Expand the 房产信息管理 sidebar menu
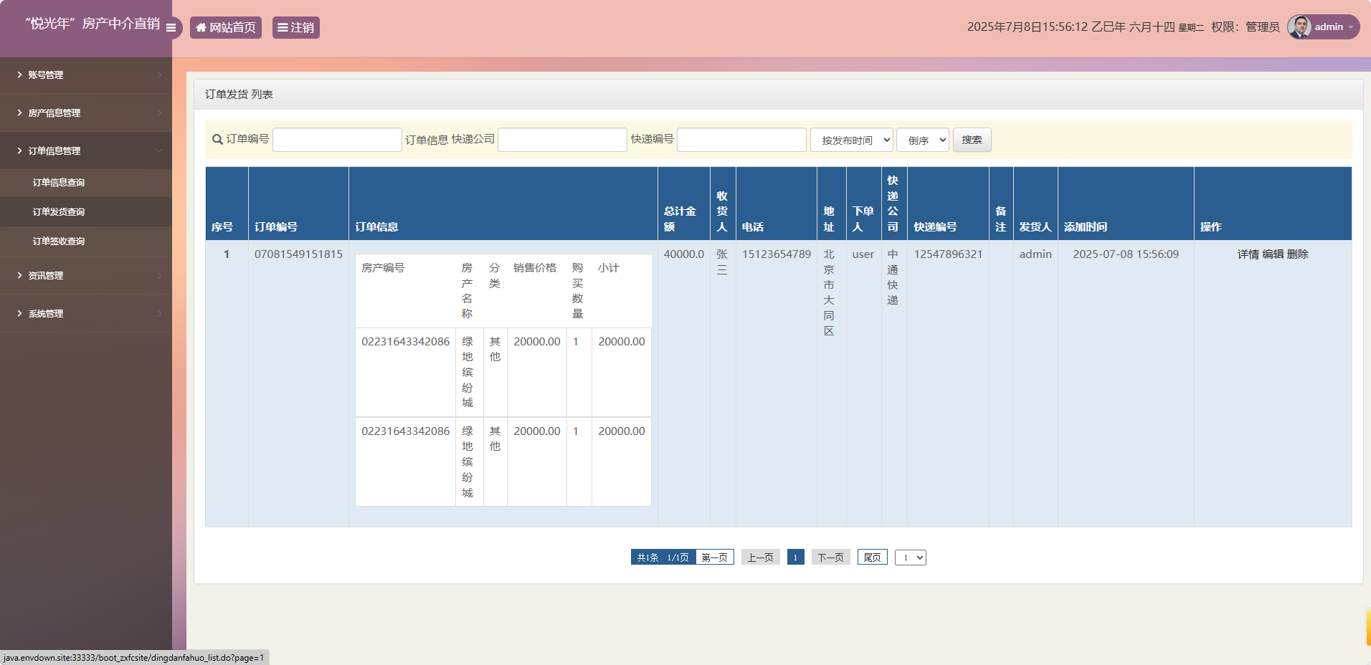The height and width of the screenshot is (665, 1371). coord(86,113)
